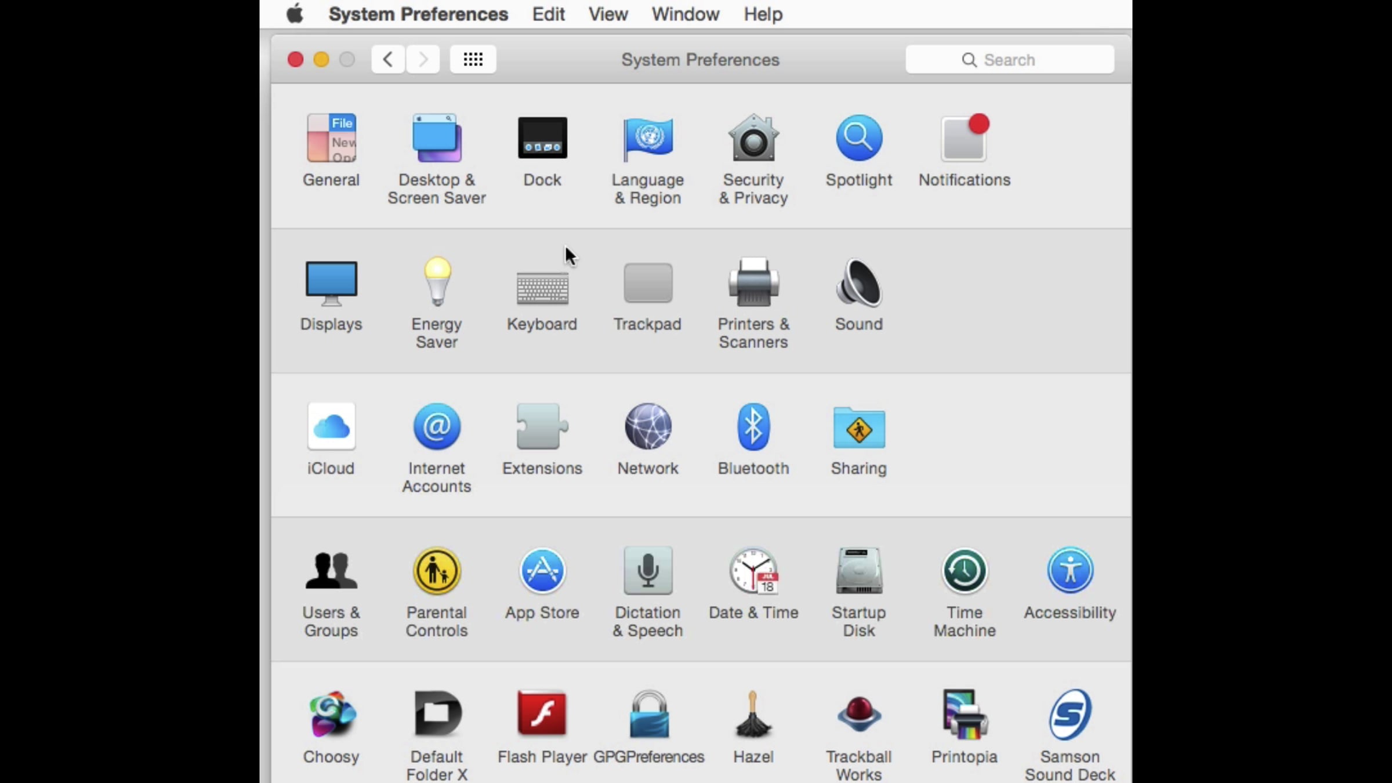Open the View menu
Image resolution: width=1392 pixels, height=783 pixels.
(x=608, y=14)
